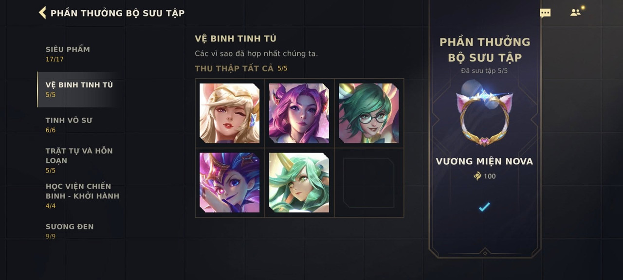The image size is (623, 280).
Task: Click the Thu Thập Tất Cả 5/5 label
Action: [x=241, y=69]
